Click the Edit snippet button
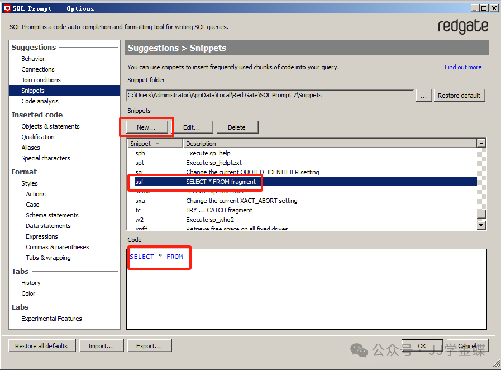 coord(192,127)
